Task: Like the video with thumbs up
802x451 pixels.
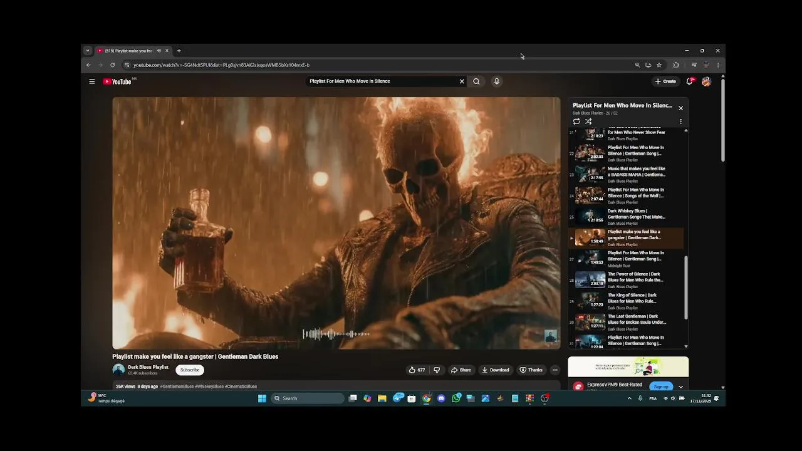Action: [x=417, y=370]
